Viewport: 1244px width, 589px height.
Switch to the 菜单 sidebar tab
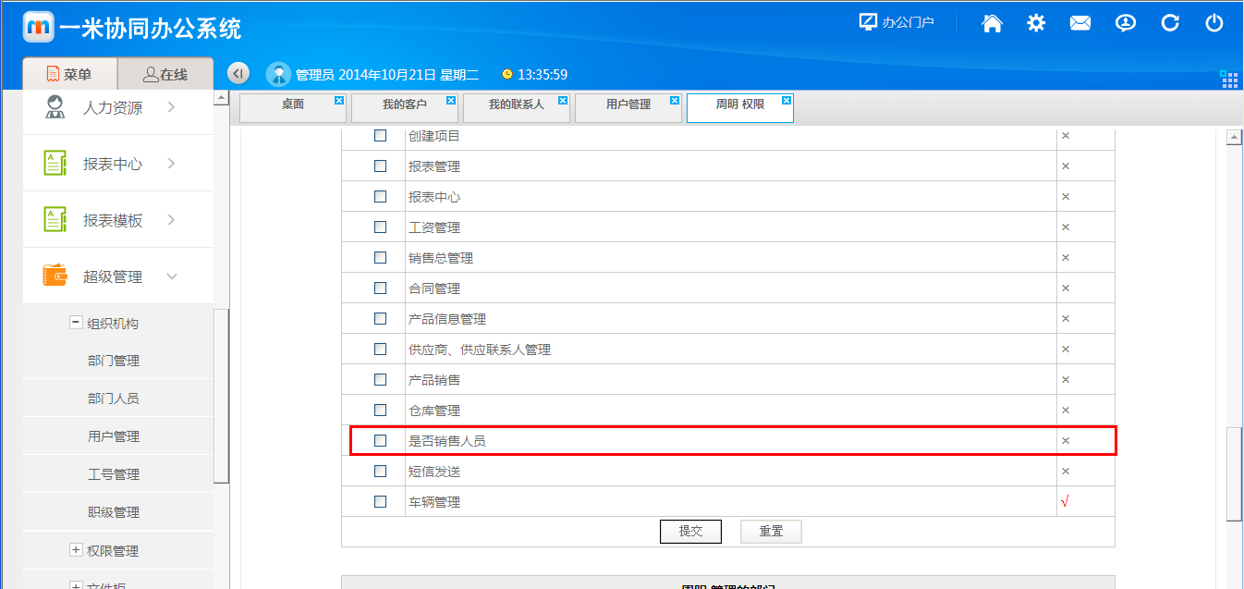[69, 75]
